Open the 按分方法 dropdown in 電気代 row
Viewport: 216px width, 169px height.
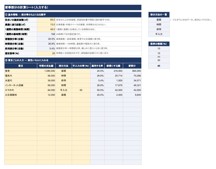tap(64, 76)
